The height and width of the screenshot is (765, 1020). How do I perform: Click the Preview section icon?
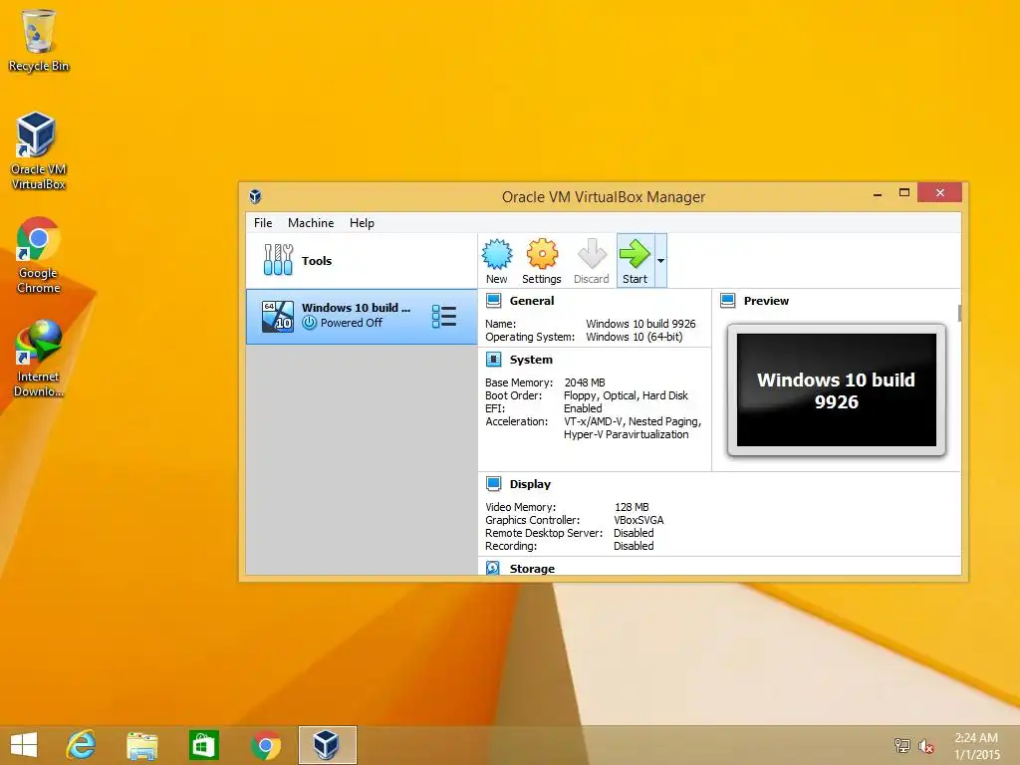[728, 301]
